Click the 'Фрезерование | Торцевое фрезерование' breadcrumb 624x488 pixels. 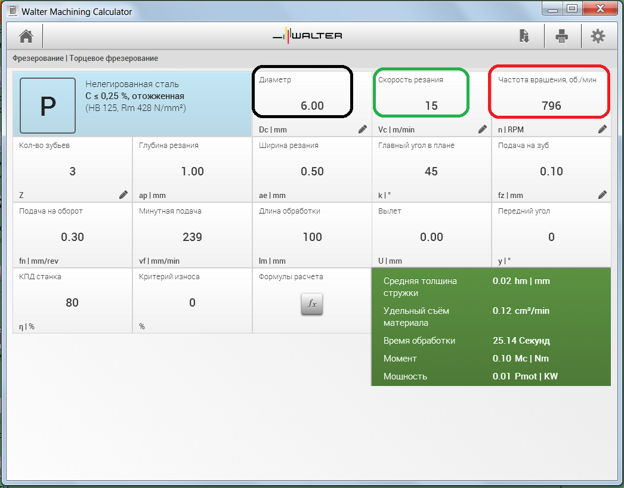85,58
